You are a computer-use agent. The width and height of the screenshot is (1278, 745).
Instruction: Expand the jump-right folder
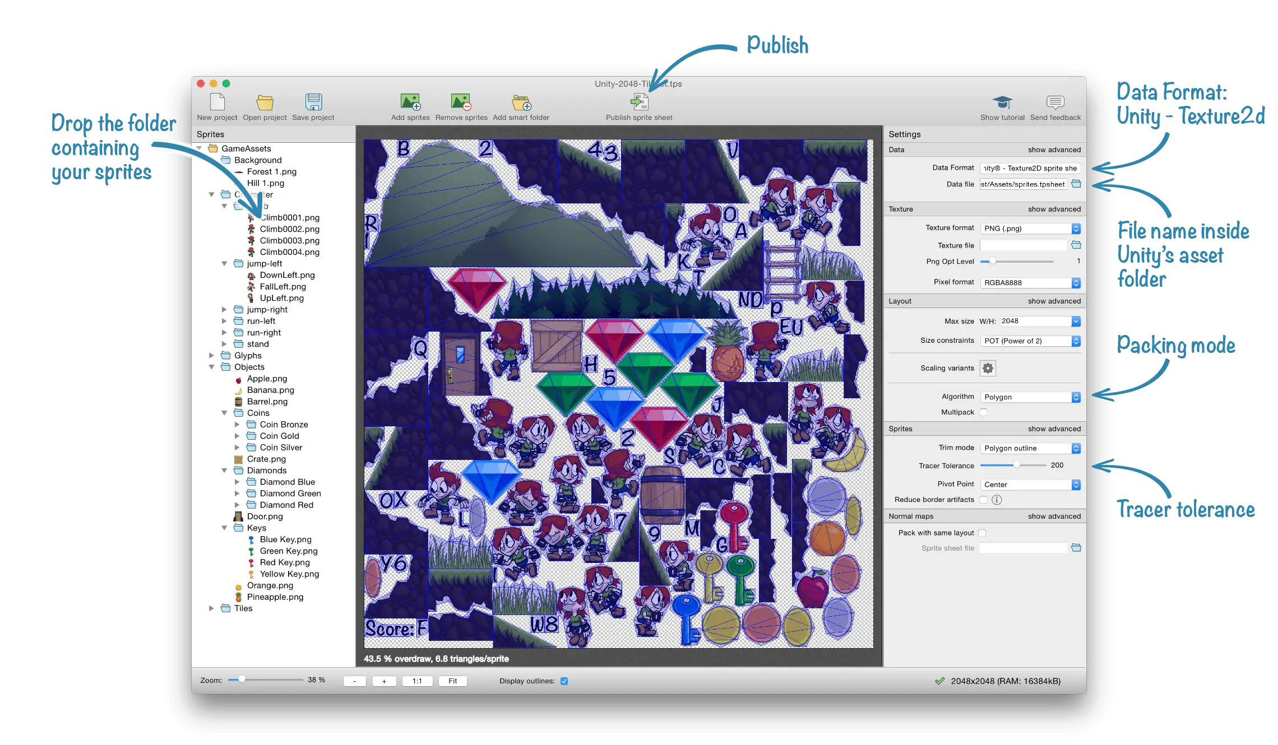point(224,310)
